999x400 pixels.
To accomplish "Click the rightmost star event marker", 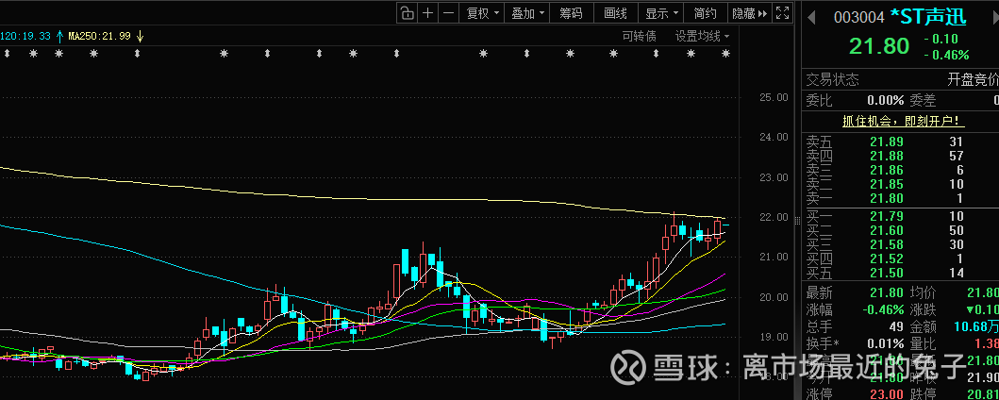I will click(x=725, y=54).
